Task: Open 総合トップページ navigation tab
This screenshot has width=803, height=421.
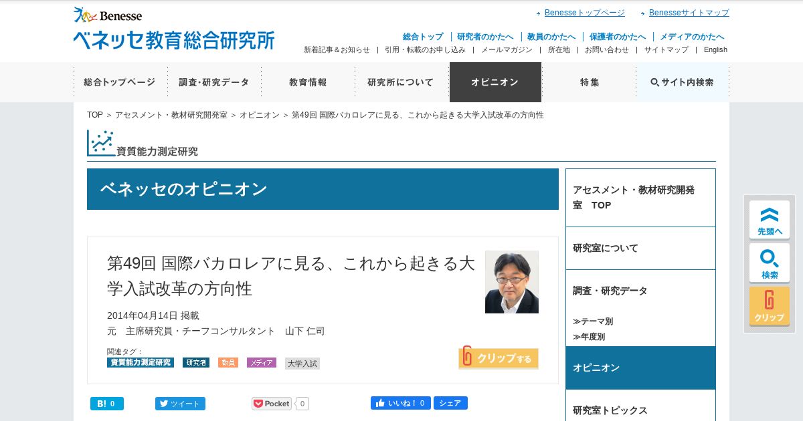Action: point(120,82)
